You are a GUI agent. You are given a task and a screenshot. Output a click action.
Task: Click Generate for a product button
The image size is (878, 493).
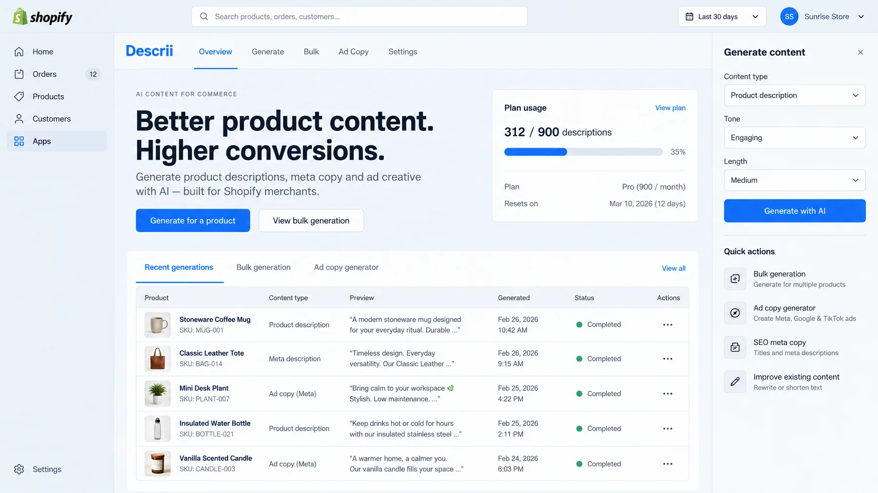pyautogui.click(x=193, y=221)
